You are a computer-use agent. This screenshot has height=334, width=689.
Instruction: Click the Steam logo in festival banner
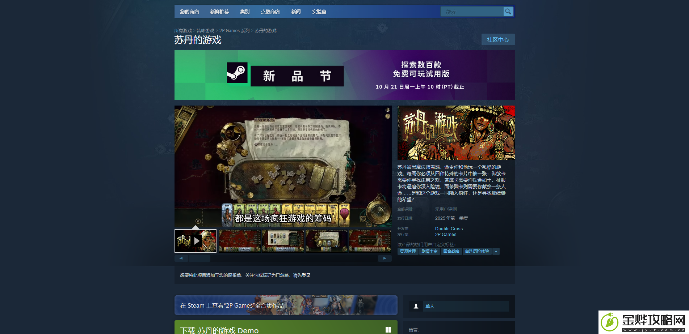(237, 73)
